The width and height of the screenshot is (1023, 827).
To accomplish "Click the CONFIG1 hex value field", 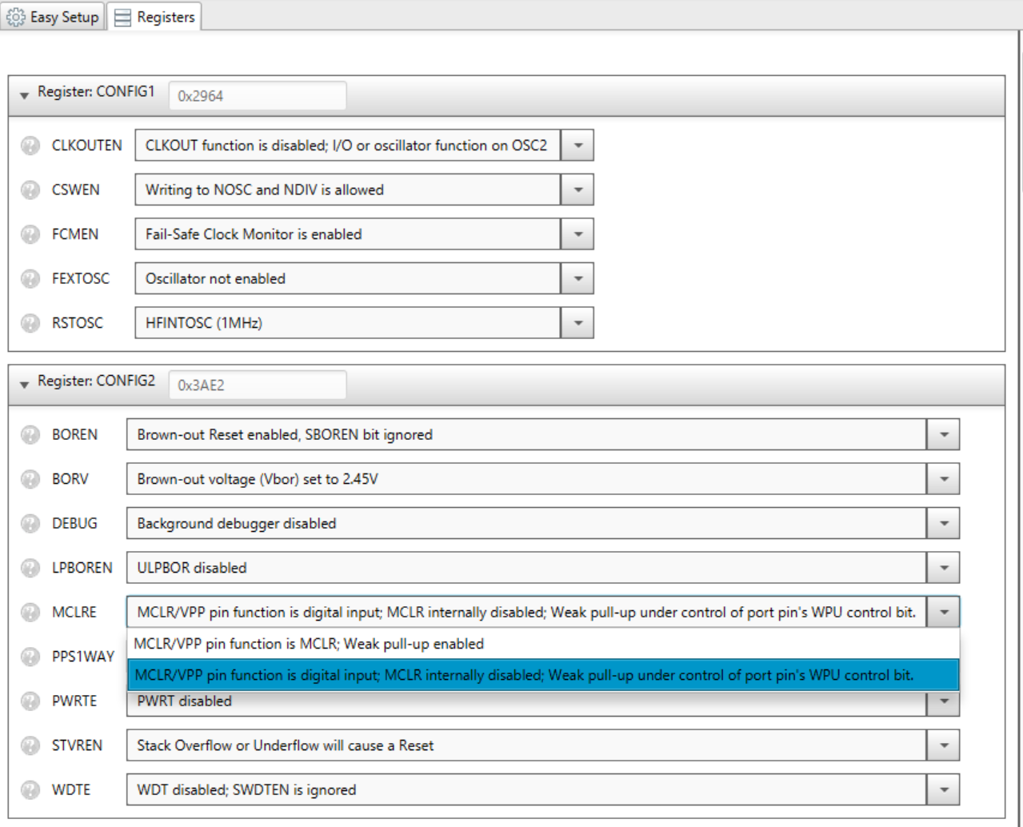I will (x=258, y=96).
